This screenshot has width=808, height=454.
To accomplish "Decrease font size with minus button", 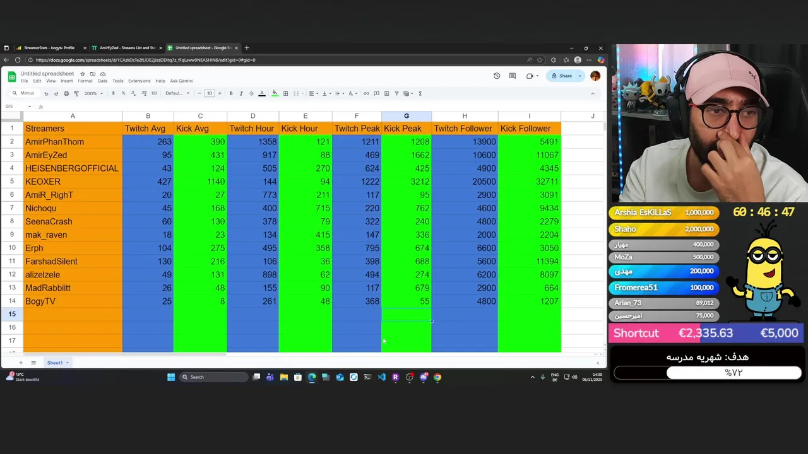I will point(199,93).
